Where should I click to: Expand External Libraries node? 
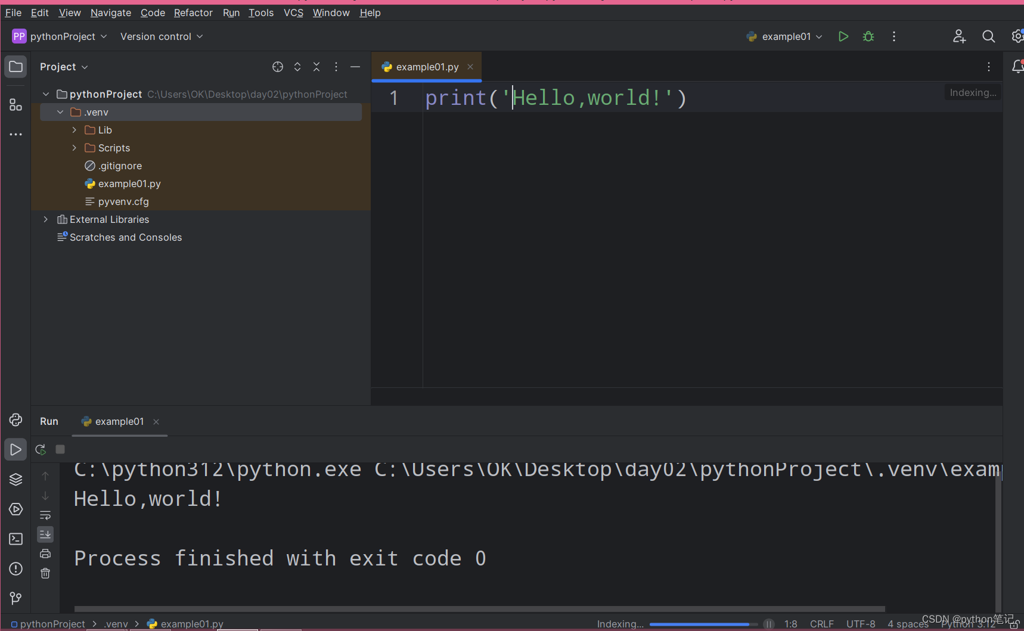[x=46, y=219]
